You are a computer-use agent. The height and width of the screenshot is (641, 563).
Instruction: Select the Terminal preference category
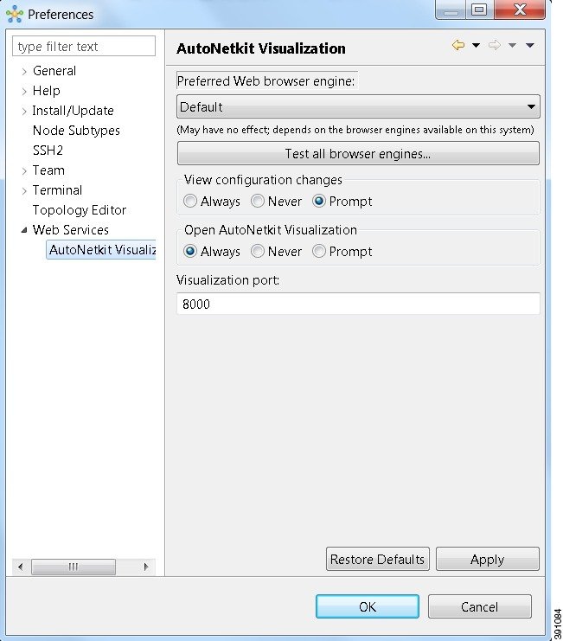pos(57,190)
